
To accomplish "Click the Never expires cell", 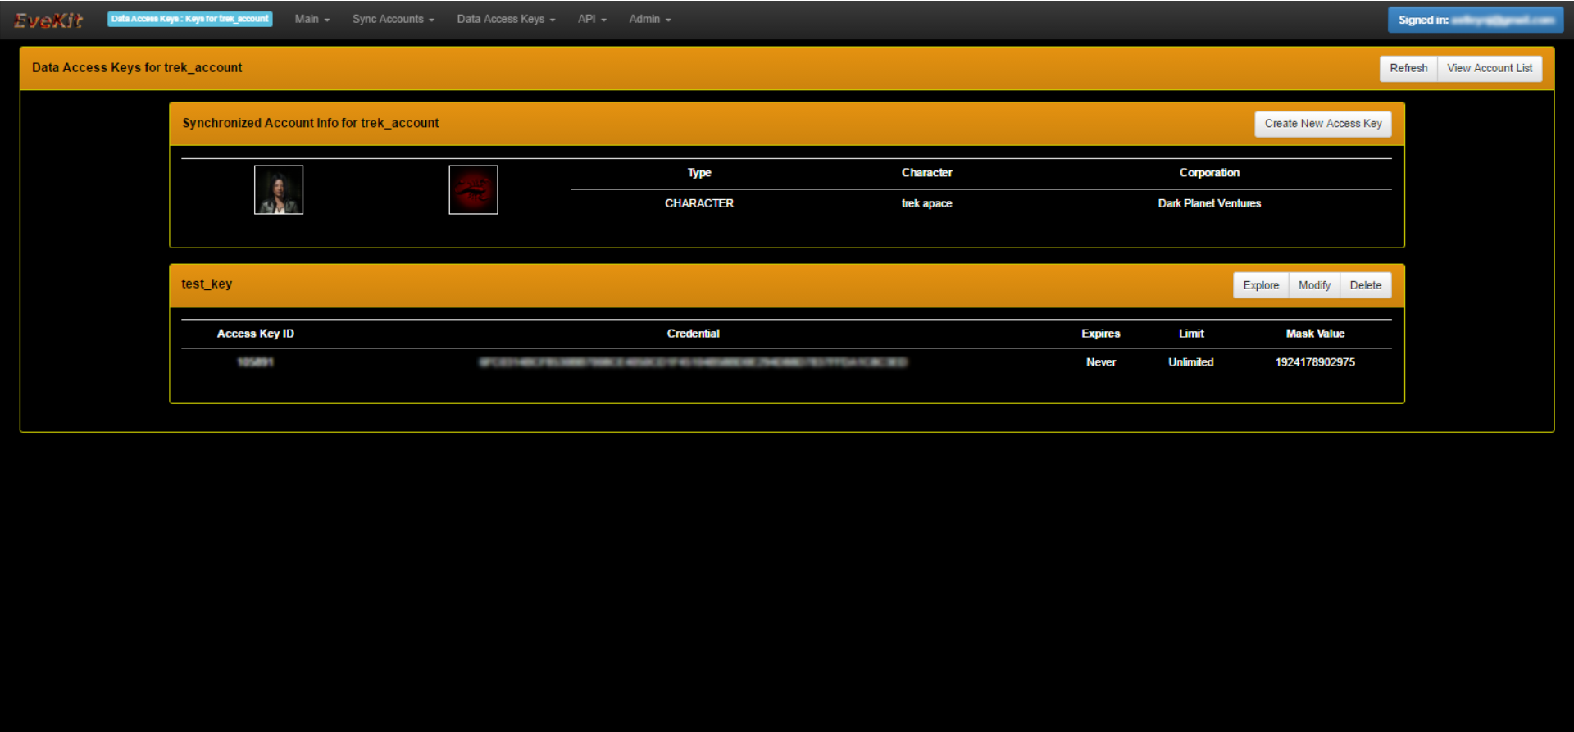I will click(x=1101, y=362).
